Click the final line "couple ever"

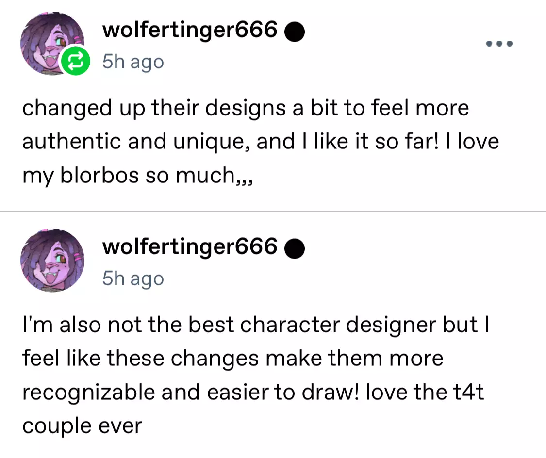point(82,426)
